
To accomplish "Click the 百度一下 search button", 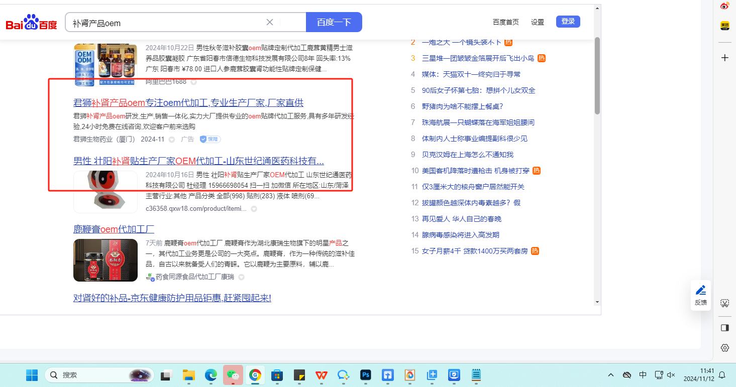I will click(334, 22).
